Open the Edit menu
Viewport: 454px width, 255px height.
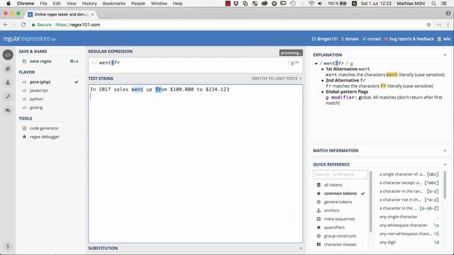(x=57, y=4)
